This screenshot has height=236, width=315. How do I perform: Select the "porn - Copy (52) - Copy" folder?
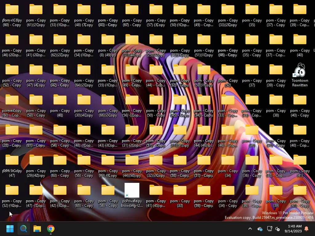click(12, 75)
